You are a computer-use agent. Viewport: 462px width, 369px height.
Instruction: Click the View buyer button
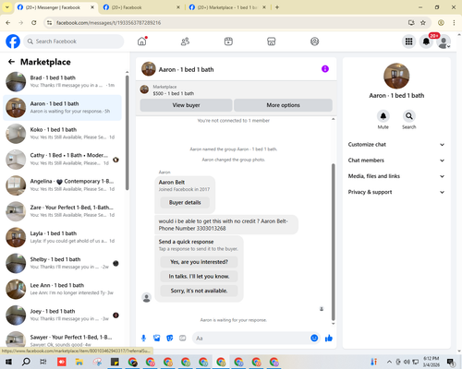click(x=186, y=105)
